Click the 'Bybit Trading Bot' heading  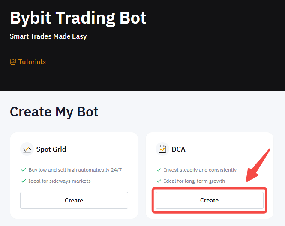pyautogui.click(x=78, y=18)
